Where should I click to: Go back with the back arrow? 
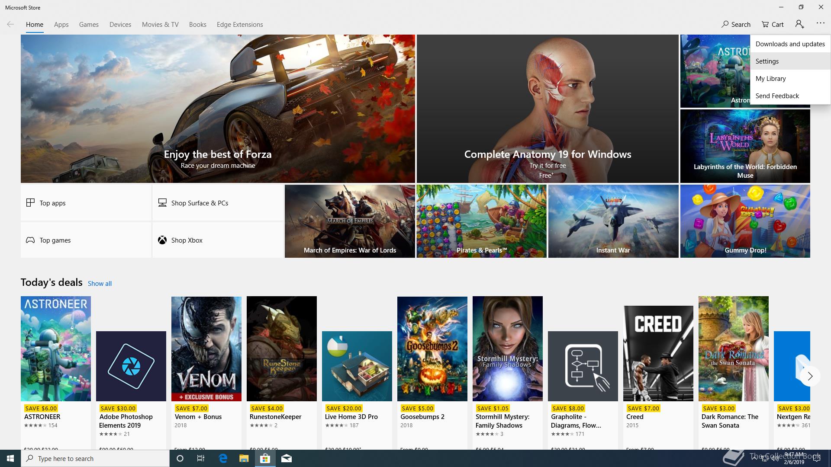pos(10,24)
